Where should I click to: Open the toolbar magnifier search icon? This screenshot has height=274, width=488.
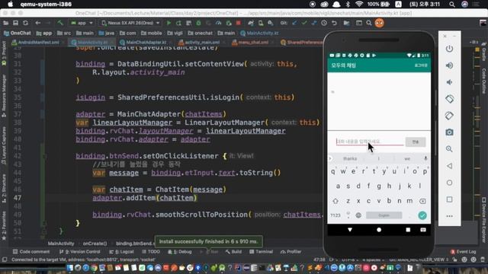[369, 23]
